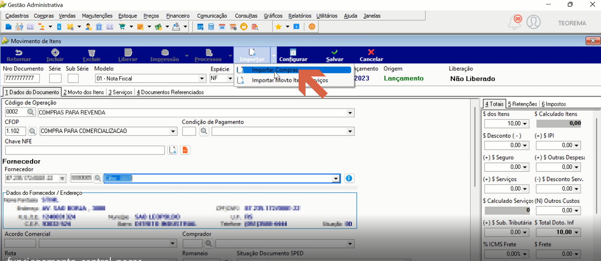Open the Total Doto. Inf value dropdown
The image size is (601, 261).
pos(577,232)
